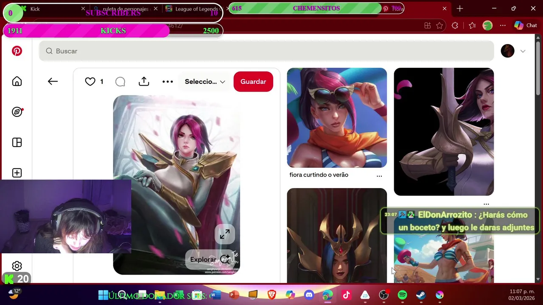Switch to 'ruleta de personajes' tab

(125, 8)
